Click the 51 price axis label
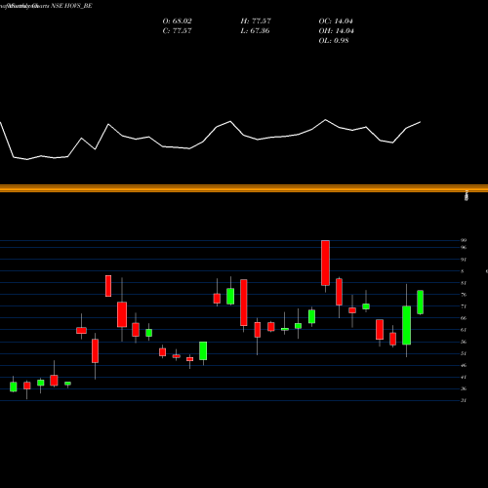The height and width of the screenshot is (488, 488). pyautogui.click(x=464, y=353)
